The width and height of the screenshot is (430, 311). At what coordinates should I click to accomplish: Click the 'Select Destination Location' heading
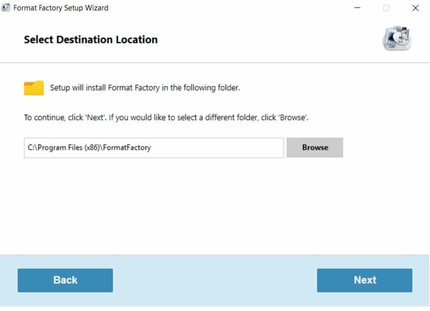point(91,40)
